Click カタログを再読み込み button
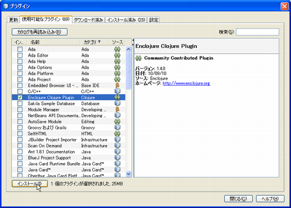 (39, 32)
